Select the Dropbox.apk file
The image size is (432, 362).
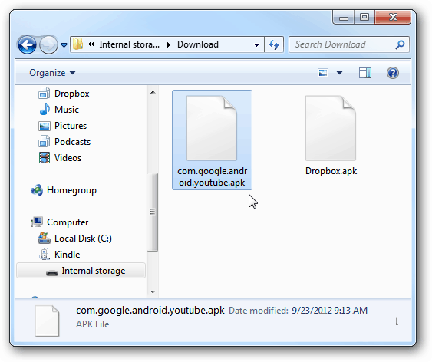click(x=331, y=136)
